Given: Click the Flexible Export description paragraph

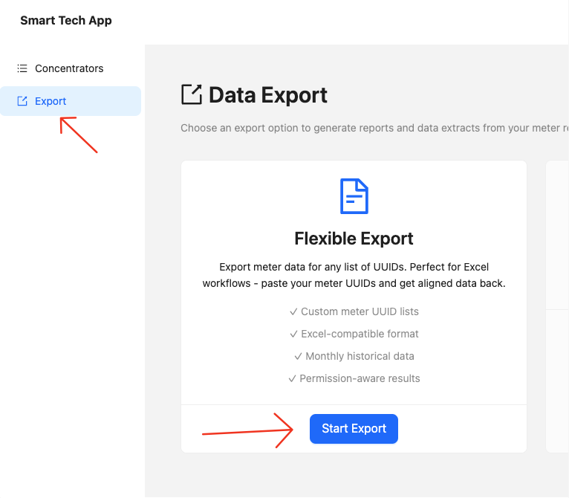Looking at the screenshot, I should [x=354, y=275].
